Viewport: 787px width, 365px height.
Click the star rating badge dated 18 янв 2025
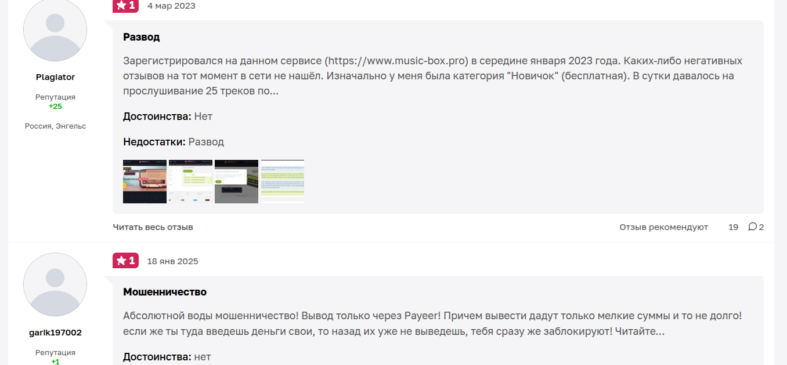[125, 261]
